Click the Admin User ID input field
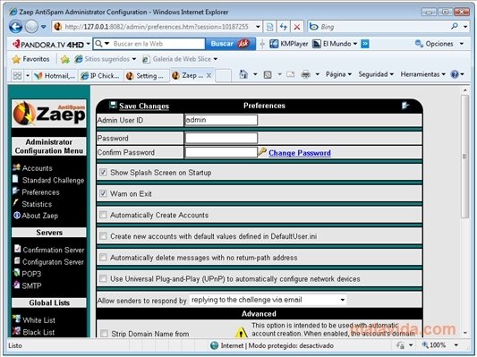The image size is (477, 357). [221, 120]
